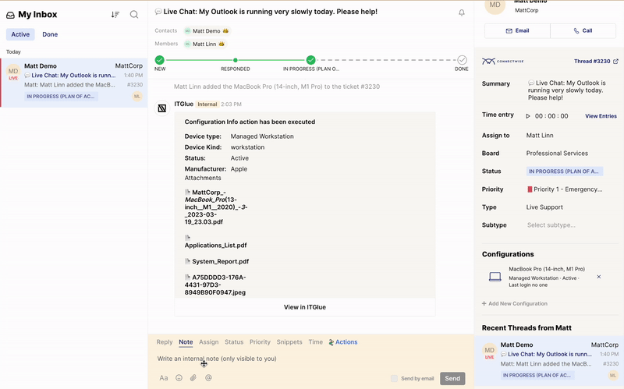The width and height of the screenshot is (624, 389).
Task: Open the Select subtype dropdown
Action: [551, 225]
